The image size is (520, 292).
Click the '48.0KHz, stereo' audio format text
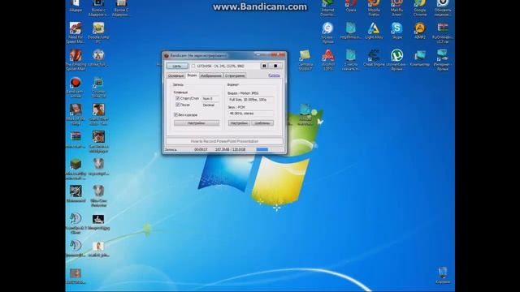click(x=241, y=114)
